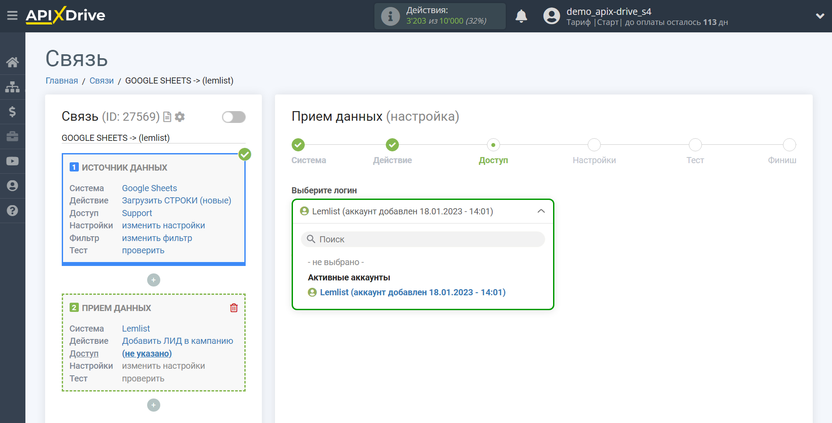Click the actions counter panel
Screen dimensions: 832x423
(x=440, y=16)
